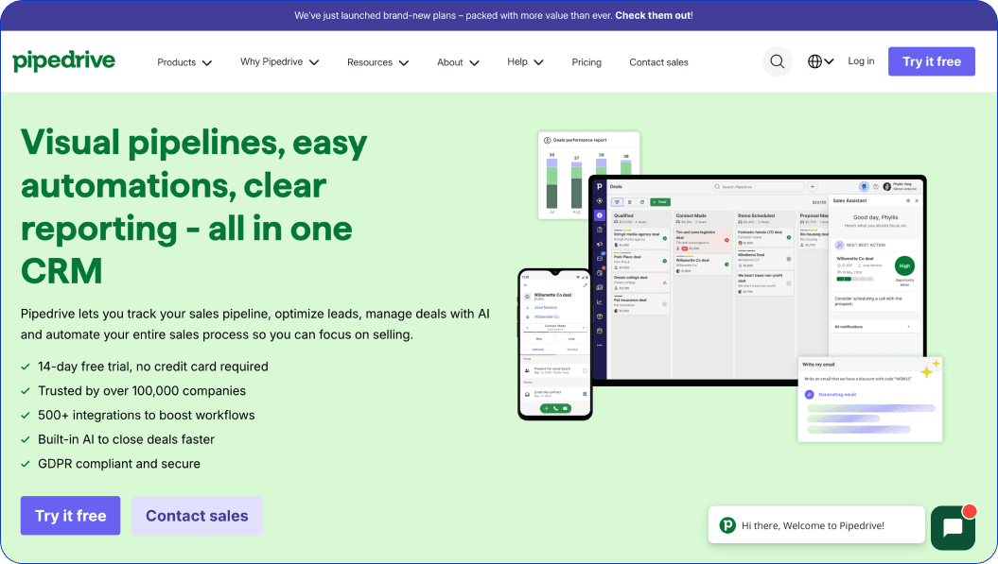Open the Pet insurance deal card
The image size is (998, 564).
tap(641, 304)
